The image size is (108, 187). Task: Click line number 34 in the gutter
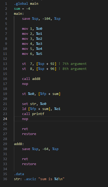(5, 169)
